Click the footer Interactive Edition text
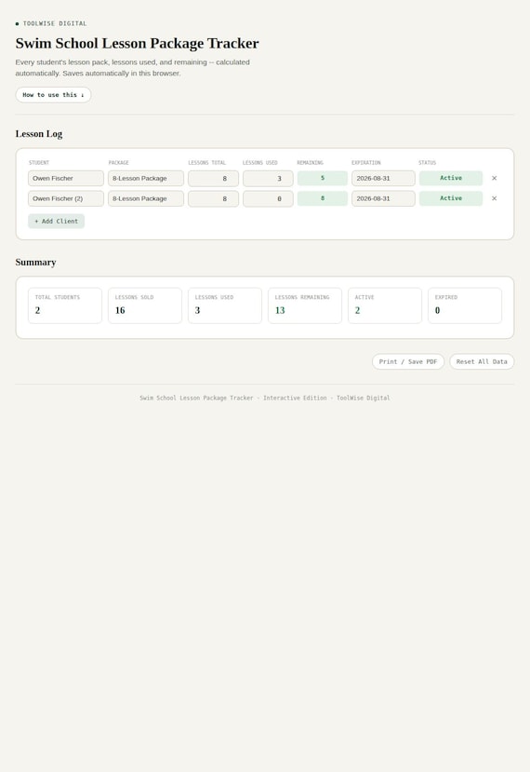This screenshot has width=530, height=772. [x=295, y=398]
